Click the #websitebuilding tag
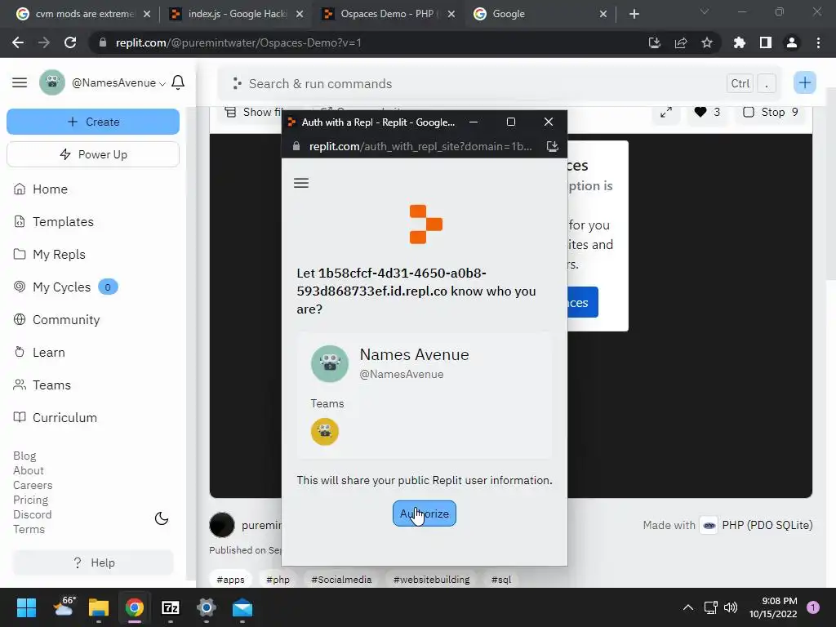 431,580
